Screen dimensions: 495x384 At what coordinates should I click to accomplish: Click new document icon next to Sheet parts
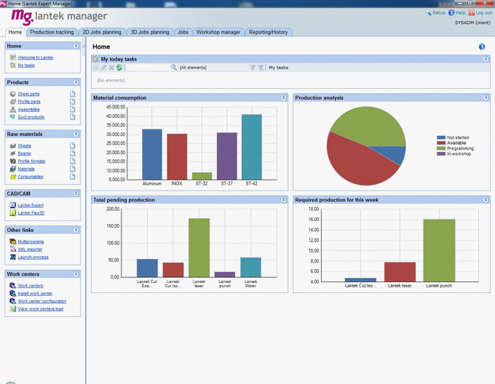73,94
